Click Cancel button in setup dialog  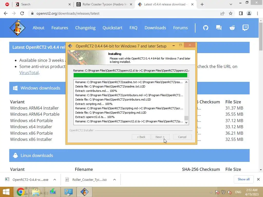click(x=182, y=137)
